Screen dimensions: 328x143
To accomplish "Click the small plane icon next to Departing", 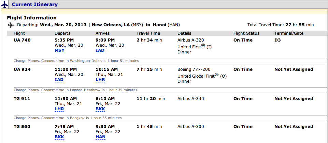I will click(x=11, y=25).
